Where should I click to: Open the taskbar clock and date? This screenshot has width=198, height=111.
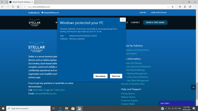coord(186,108)
